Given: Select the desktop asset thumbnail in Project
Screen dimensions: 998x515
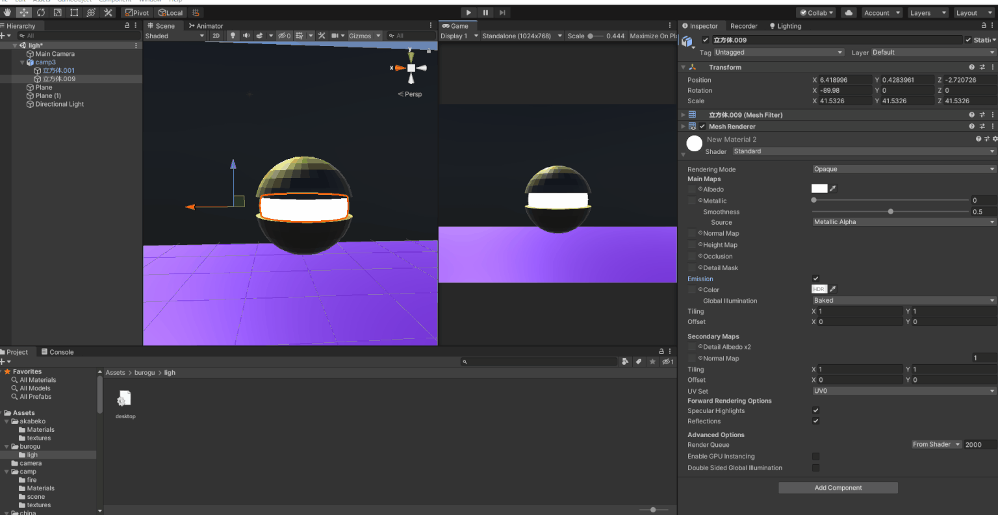Looking at the screenshot, I should click(124, 399).
